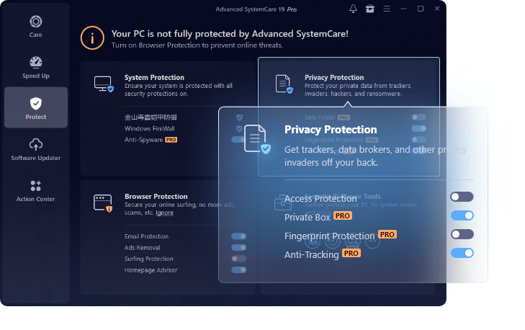The width and height of the screenshot is (525, 330).
Task: Select the Protect shield icon in the sidebar
Action: coord(36,104)
